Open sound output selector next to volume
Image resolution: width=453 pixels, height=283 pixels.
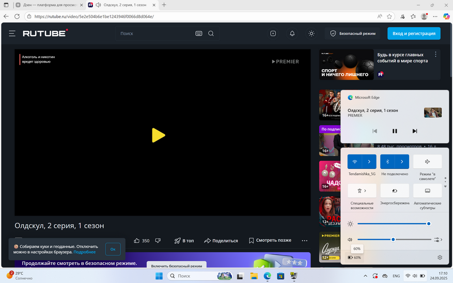(438, 240)
